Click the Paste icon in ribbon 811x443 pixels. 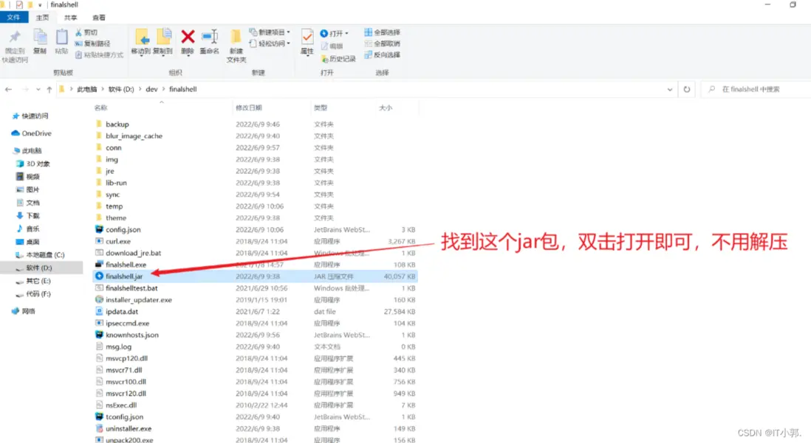[x=61, y=37]
